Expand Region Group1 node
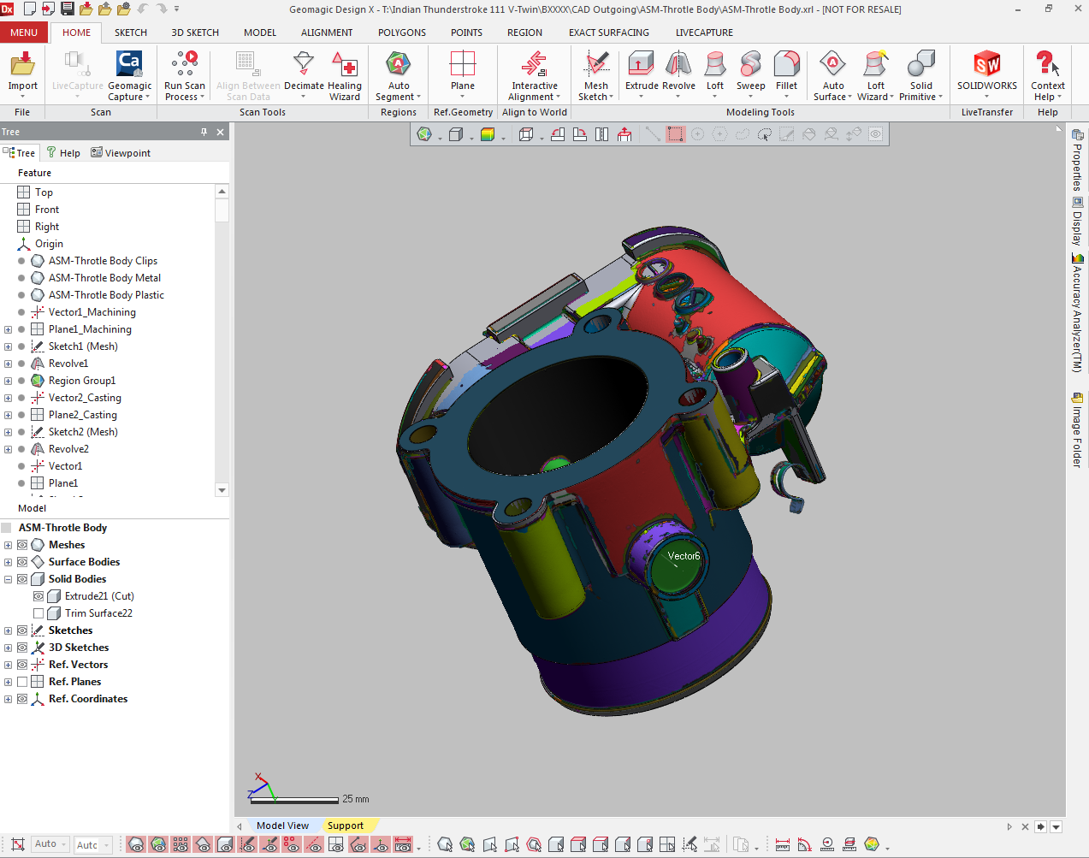Image resolution: width=1089 pixels, height=858 pixels. tap(9, 381)
